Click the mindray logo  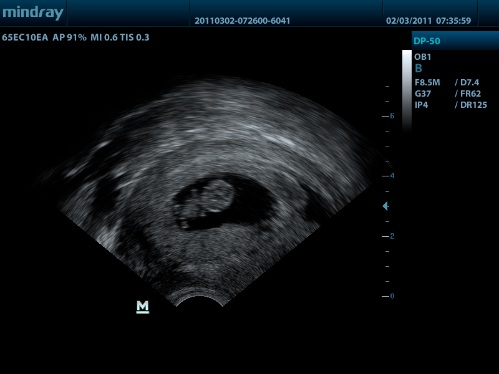[x=33, y=13]
